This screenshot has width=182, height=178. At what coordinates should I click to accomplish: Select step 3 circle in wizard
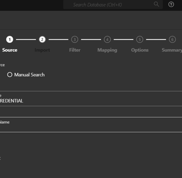[75, 39]
